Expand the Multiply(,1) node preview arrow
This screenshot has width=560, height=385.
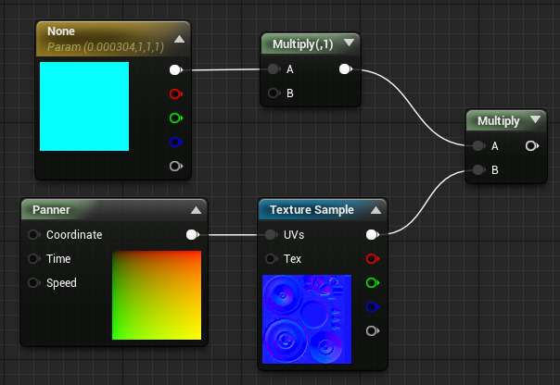[349, 43]
